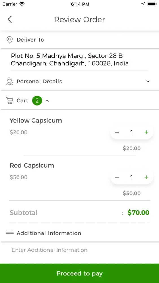Tap the location pin icon beside Deliver To

pyautogui.click(x=10, y=40)
